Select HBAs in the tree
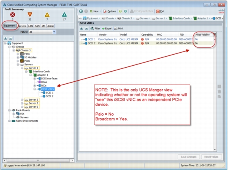Viewport: 228px width, 171px height. [x=44, y=82]
